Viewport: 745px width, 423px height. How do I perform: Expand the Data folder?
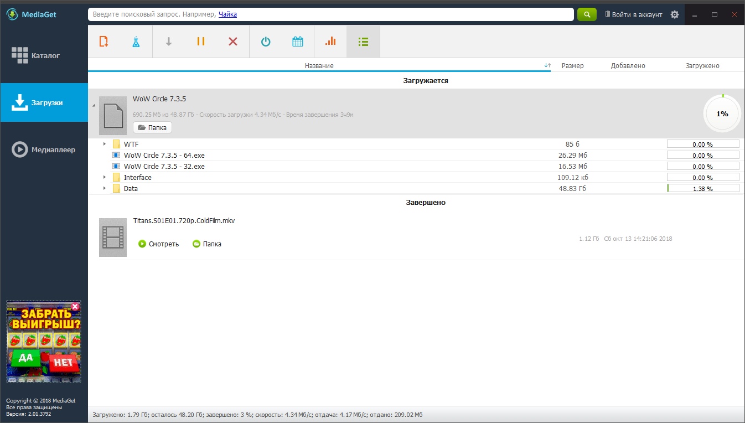(104, 188)
